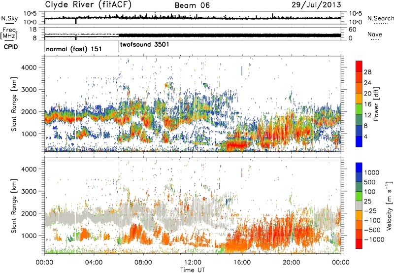Click the 'Beam 06' label
394x273 pixels.
coord(192,5)
